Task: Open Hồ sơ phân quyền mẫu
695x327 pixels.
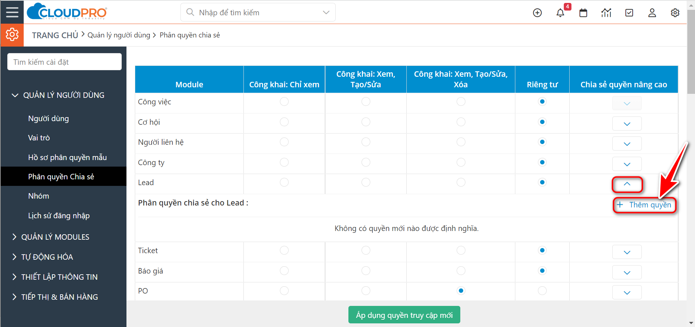Action: click(67, 157)
